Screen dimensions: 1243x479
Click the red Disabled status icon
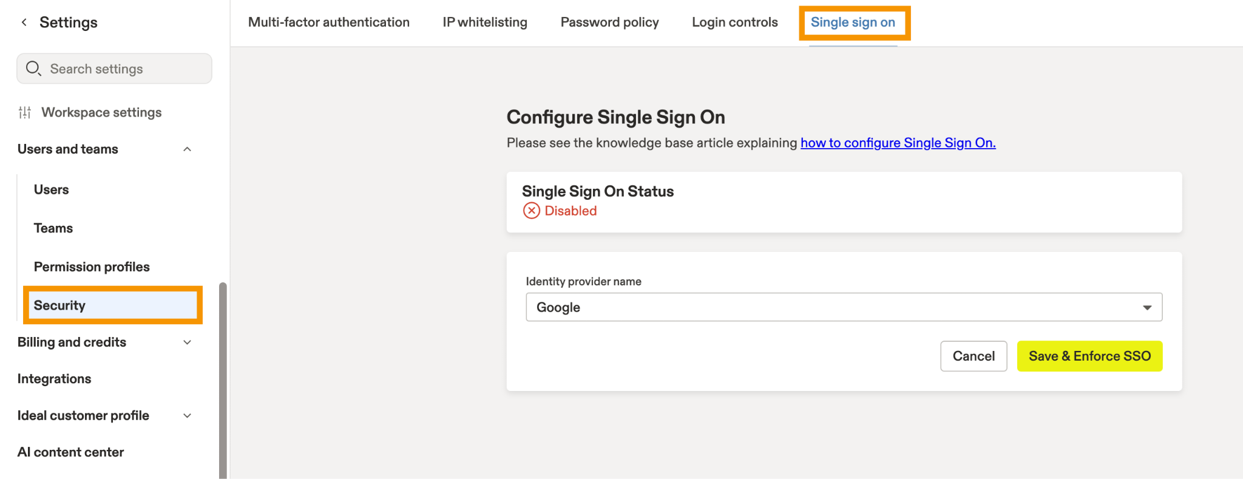pos(532,211)
